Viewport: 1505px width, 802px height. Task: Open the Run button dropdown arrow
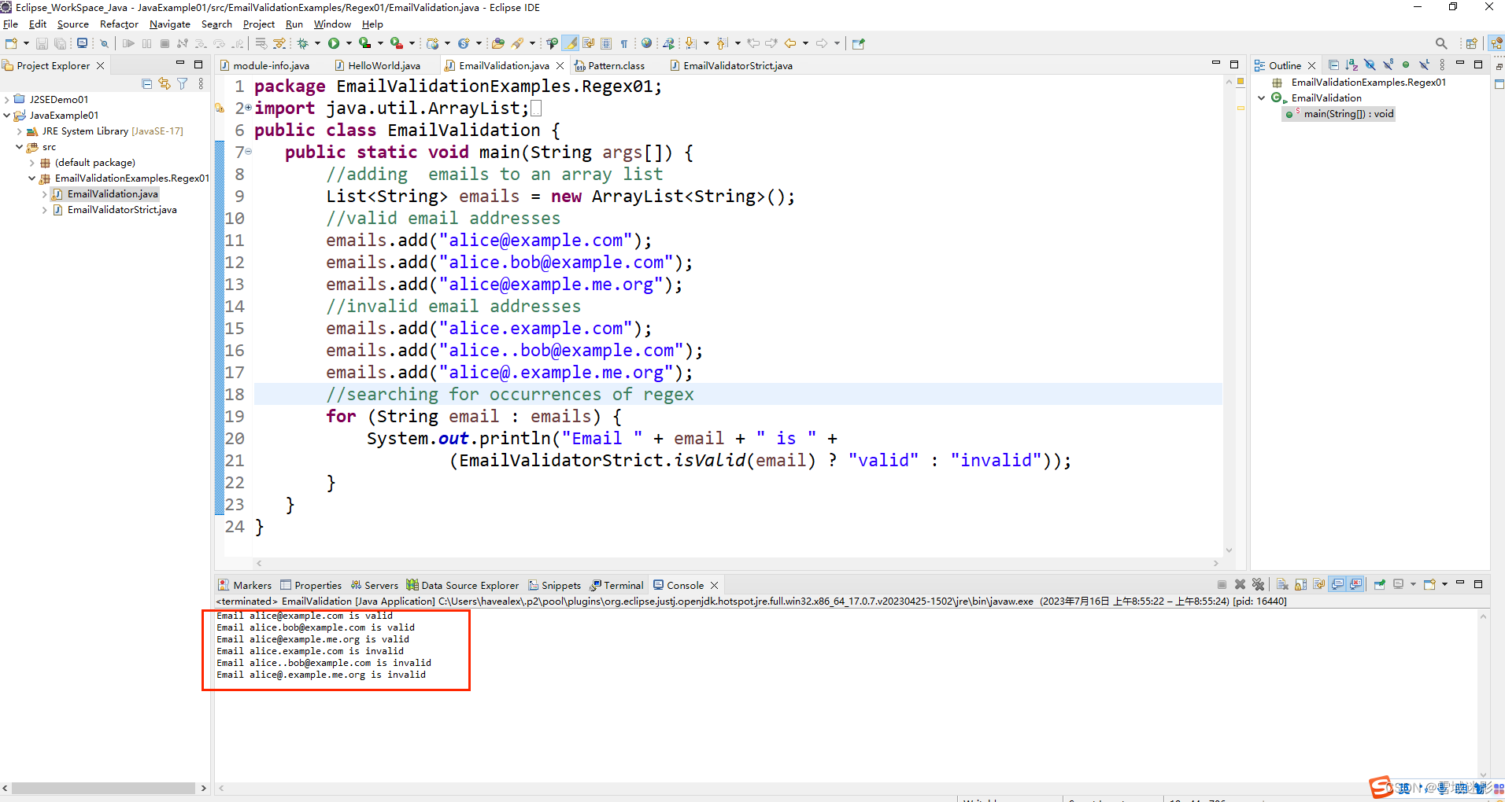point(349,43)
